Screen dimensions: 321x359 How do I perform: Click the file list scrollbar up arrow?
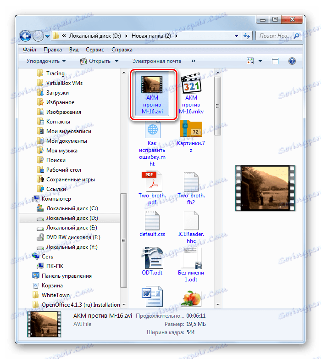(218, 73)
